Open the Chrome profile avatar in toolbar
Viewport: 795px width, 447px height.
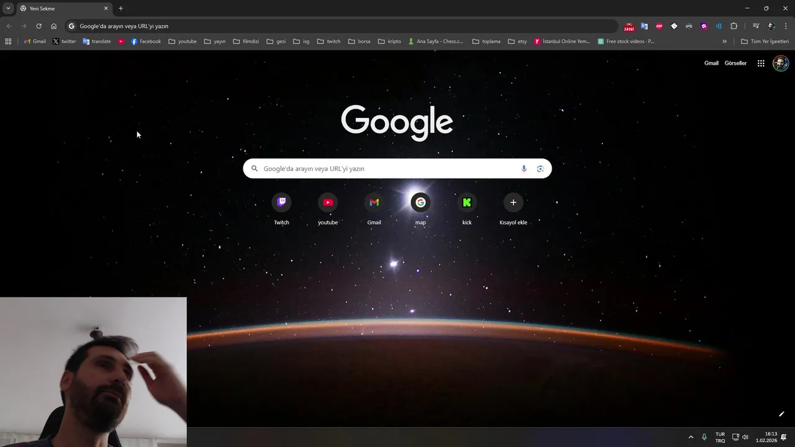tap(771, 26)
